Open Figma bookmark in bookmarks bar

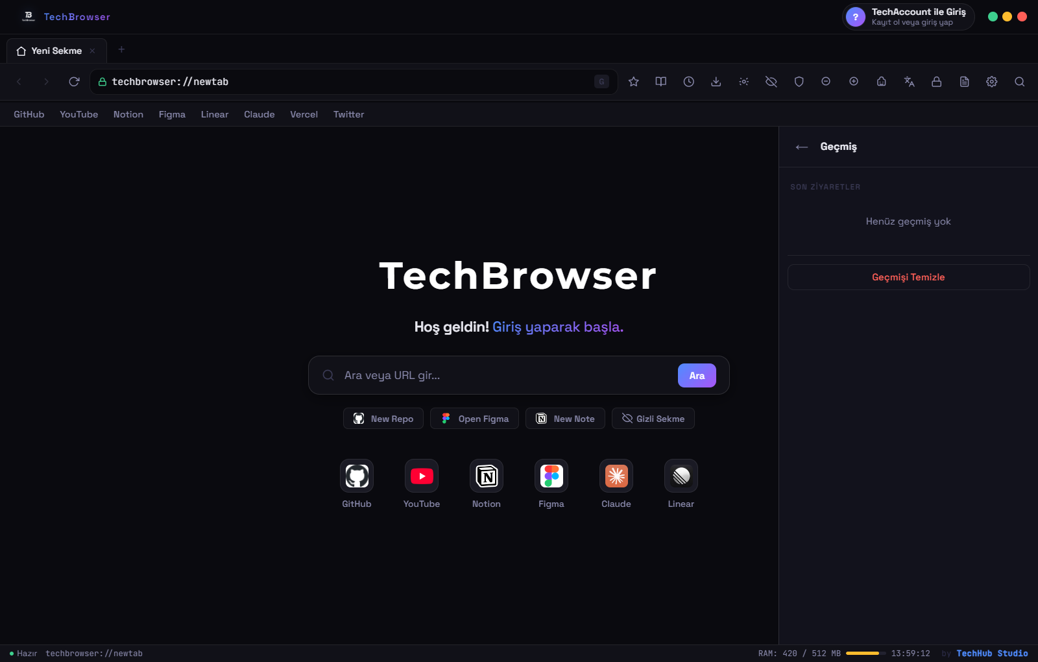click(x=172, y=114)
